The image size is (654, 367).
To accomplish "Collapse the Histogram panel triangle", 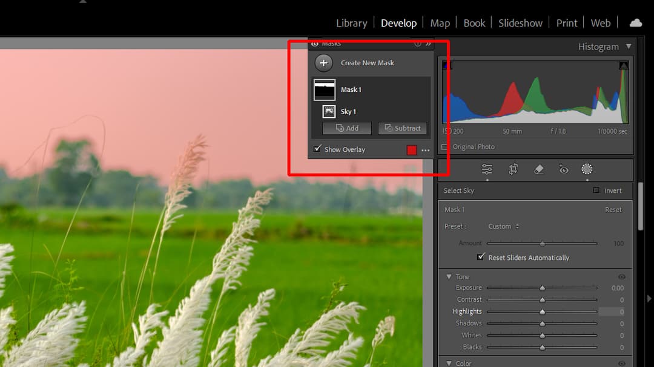I will pyautogui.click(x=628, y=46).
